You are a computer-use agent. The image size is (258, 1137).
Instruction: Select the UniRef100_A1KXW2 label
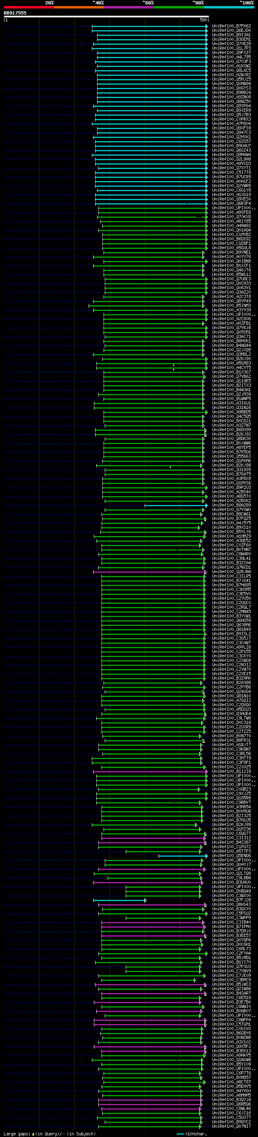click(x=231, y=66)
